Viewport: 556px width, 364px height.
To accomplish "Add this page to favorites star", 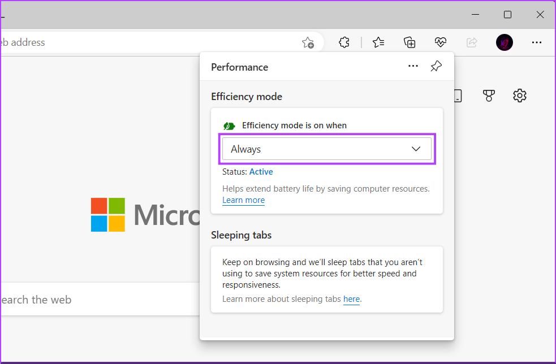I will [x=308, y=42].
